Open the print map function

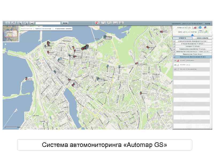32,23
